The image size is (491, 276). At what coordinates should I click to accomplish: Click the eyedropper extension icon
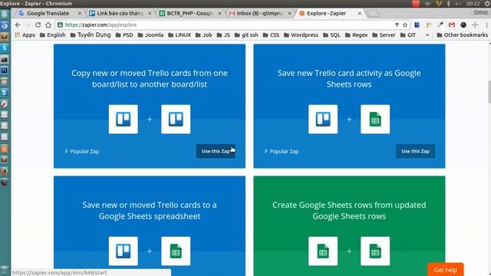click(440, 25)
